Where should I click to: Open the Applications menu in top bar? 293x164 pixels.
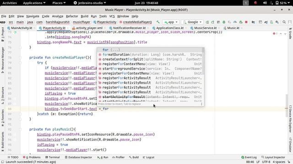pyautogui.click(x=34, y=3)
